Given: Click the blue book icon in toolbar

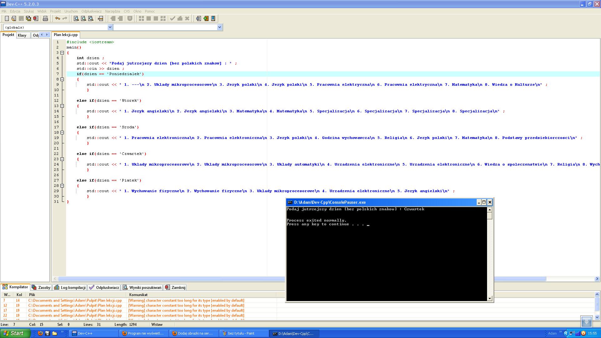Looking at the screenshot, I should 213,18.
